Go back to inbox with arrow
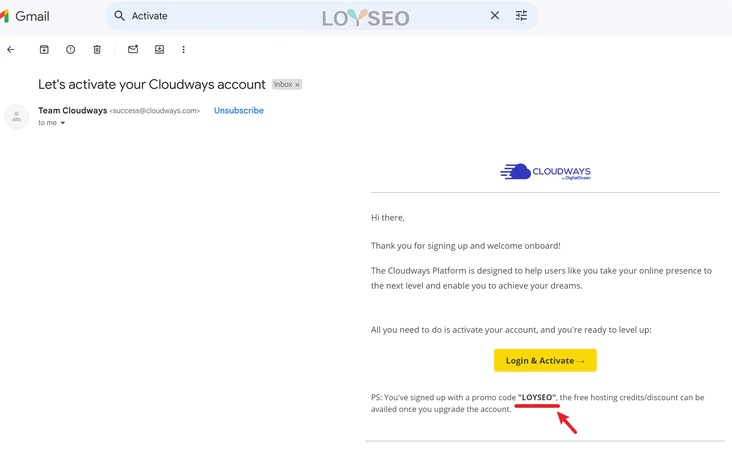 pos(11,49)
